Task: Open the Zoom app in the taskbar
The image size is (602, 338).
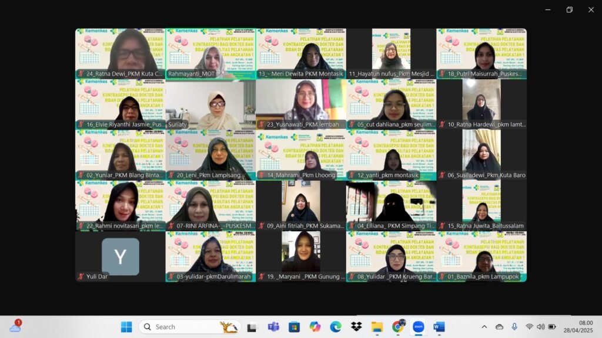Action: coord(419,327)
